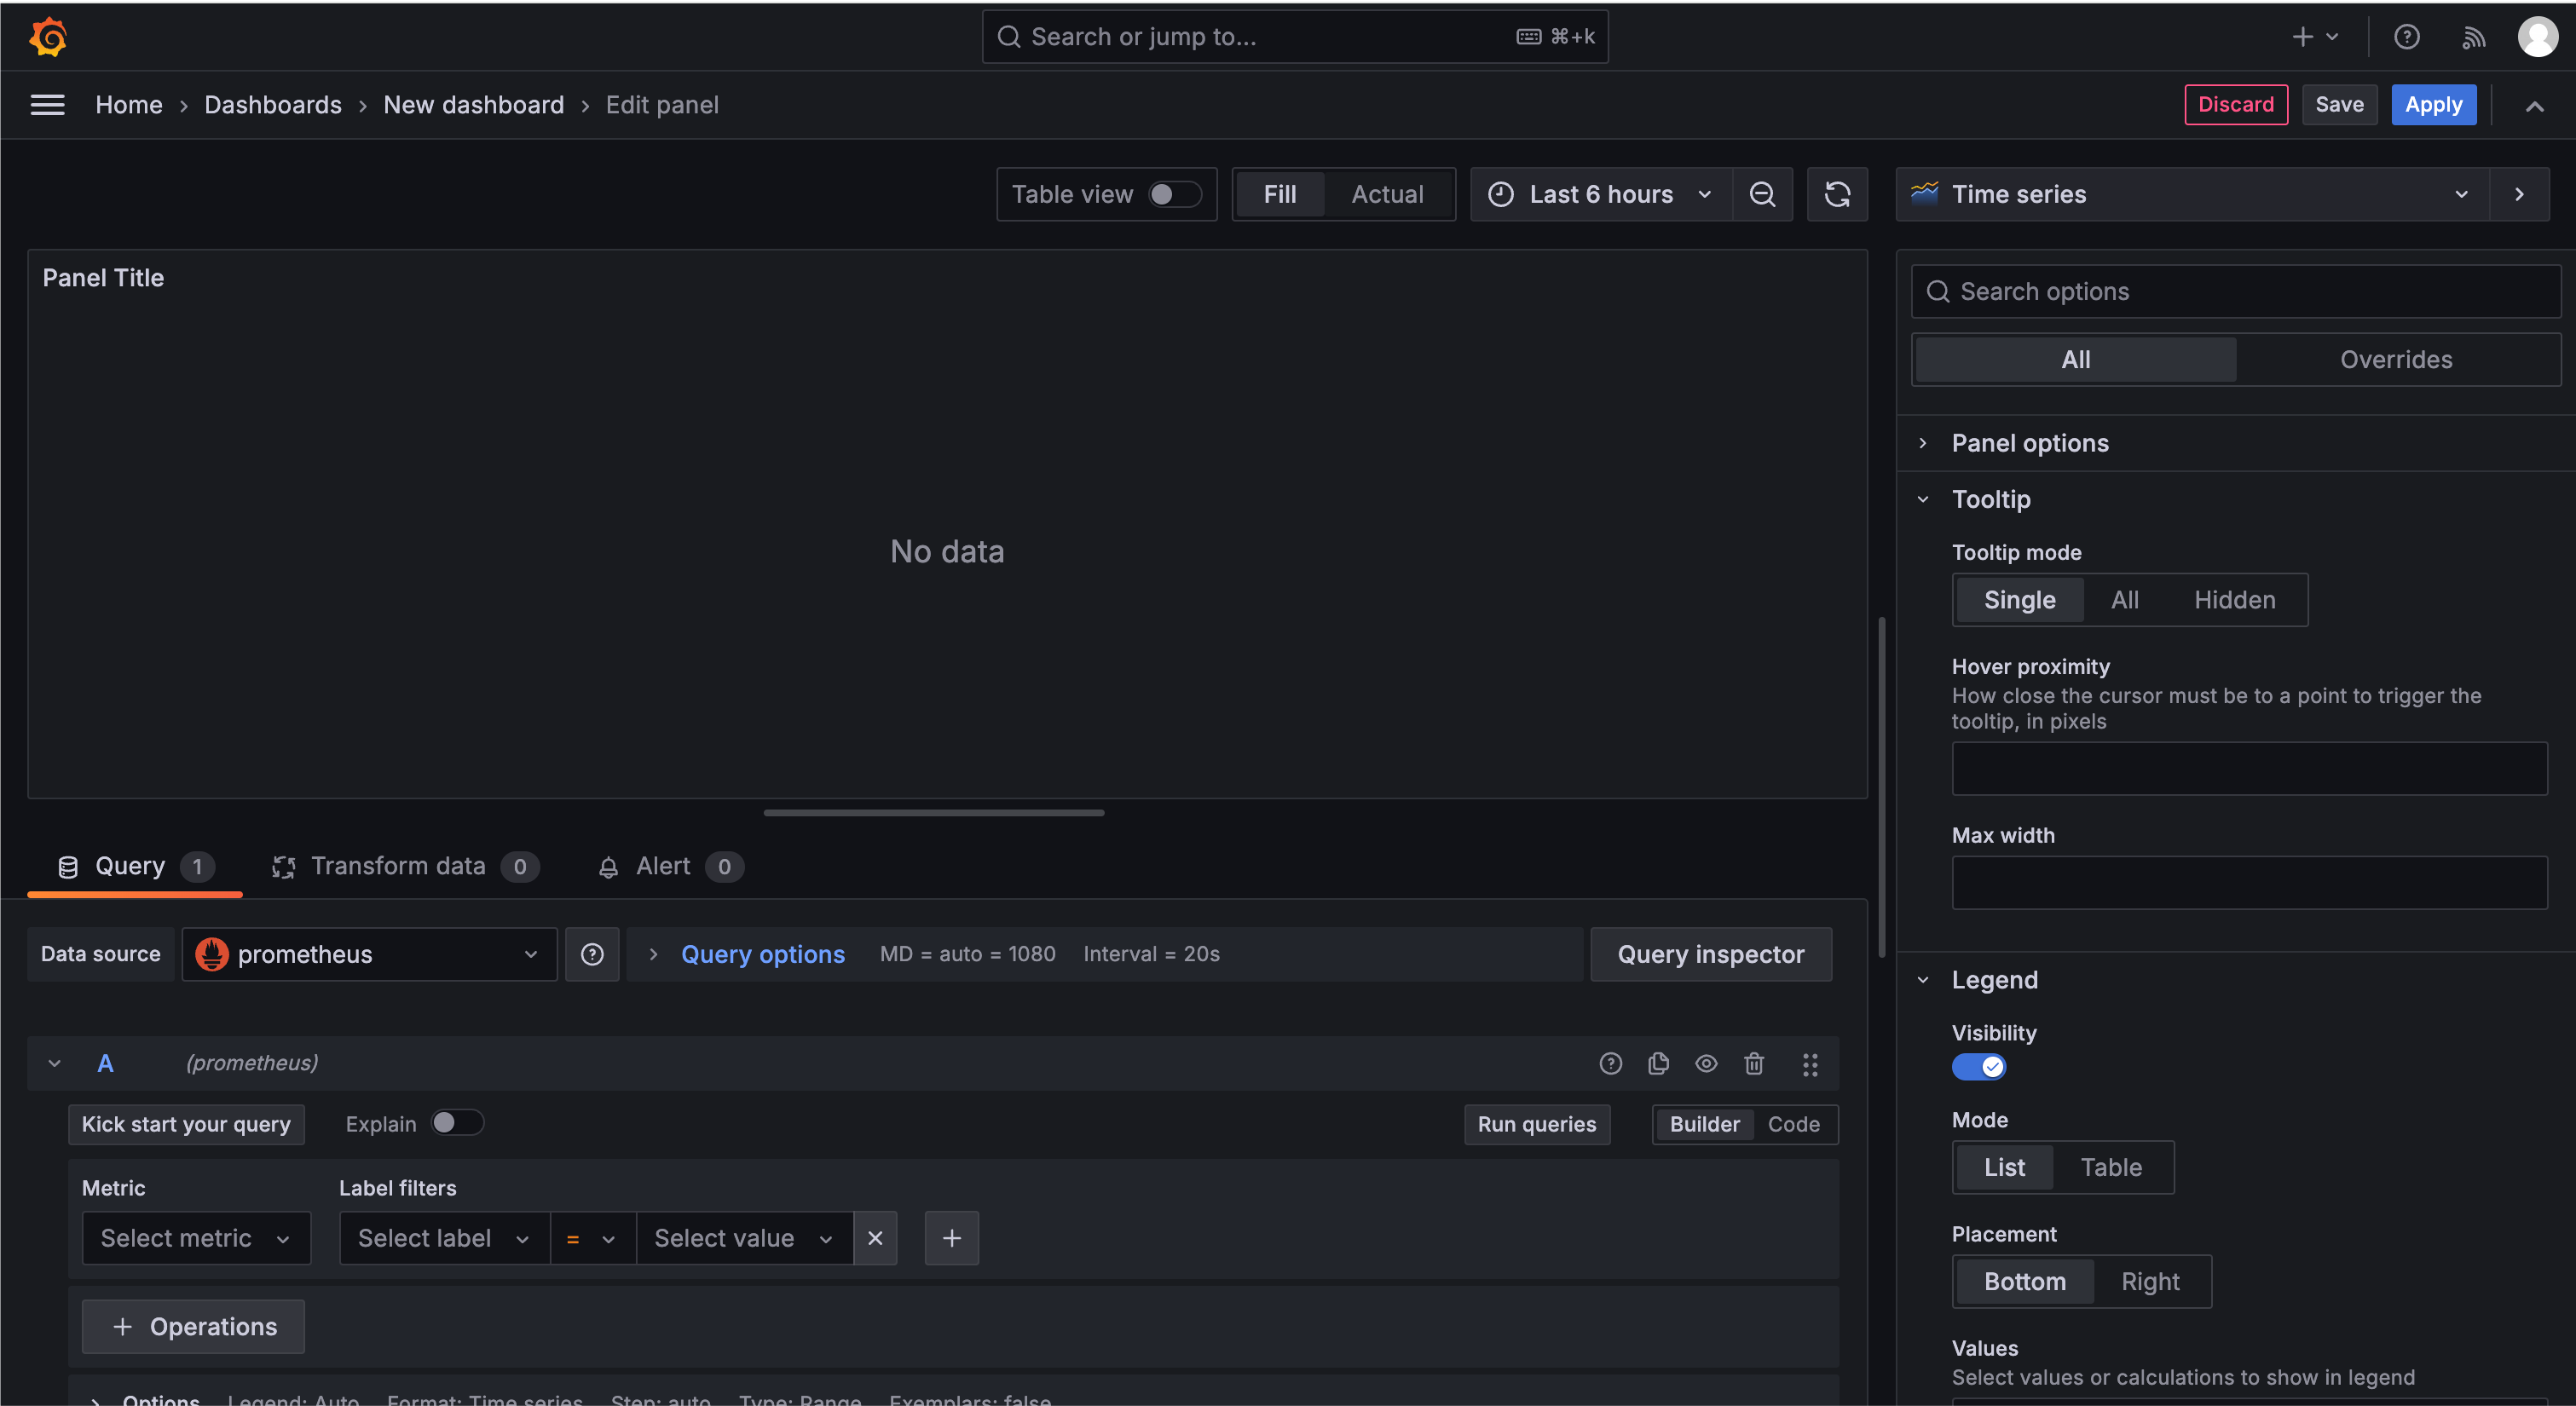This screenshot has height=1406, width=2576.
Task: Toggle the Table view switch
Action: [1170, 194]
